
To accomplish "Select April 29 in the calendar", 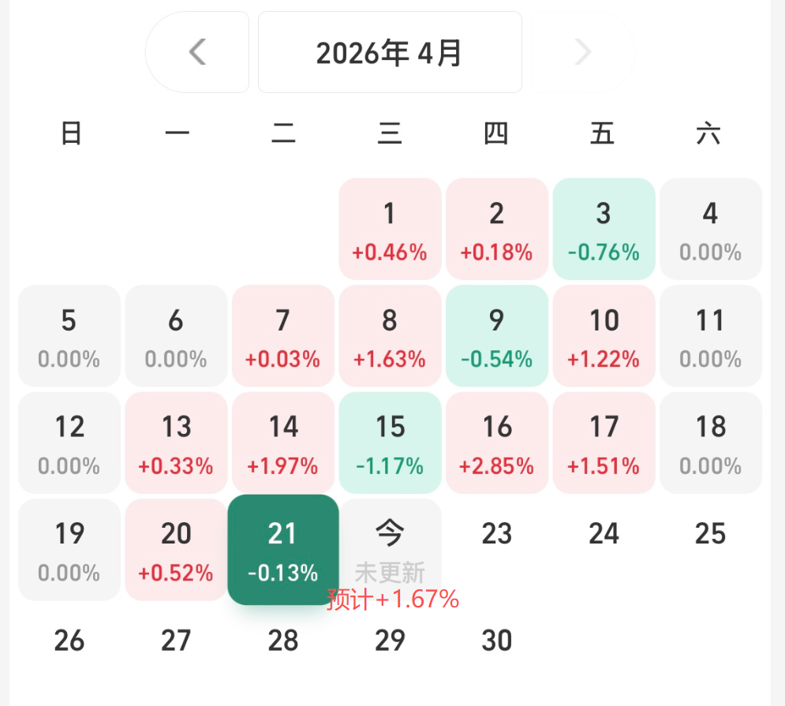I will 390,641.
